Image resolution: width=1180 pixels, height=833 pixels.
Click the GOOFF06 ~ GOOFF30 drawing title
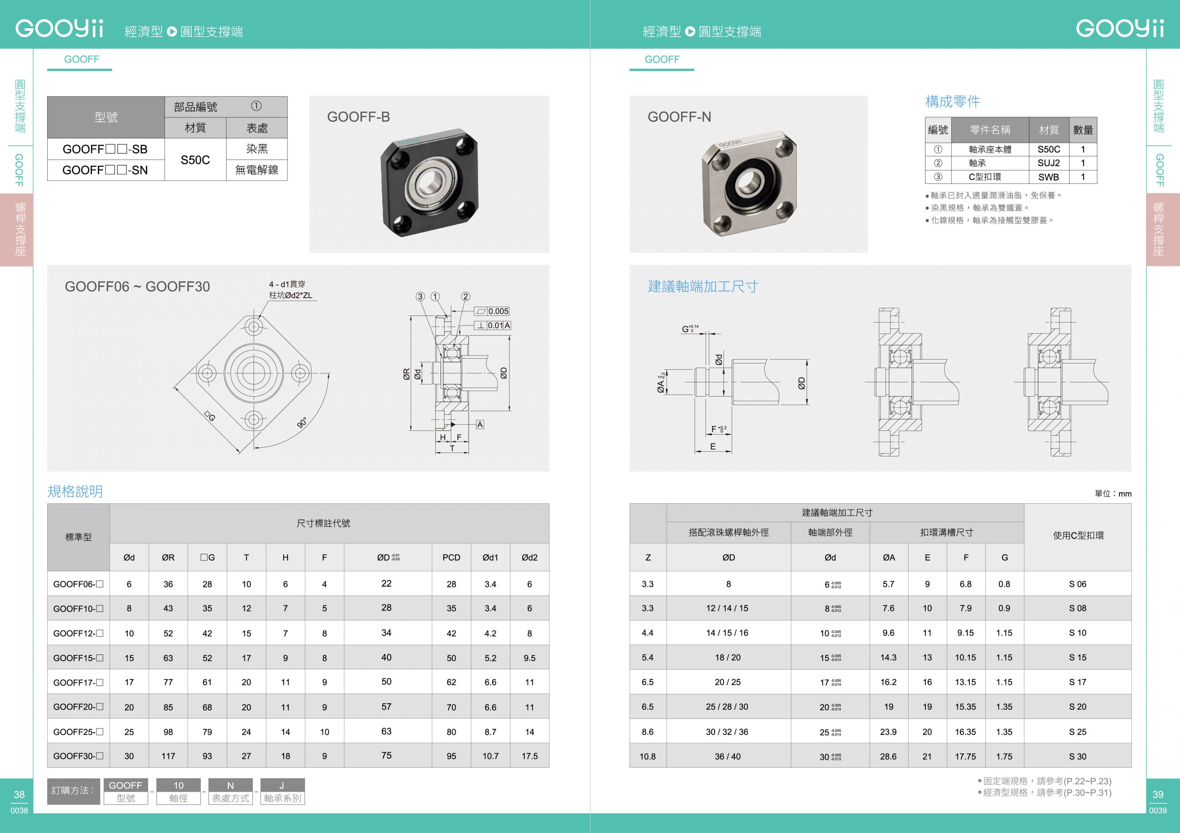click(x=137, y=286)
